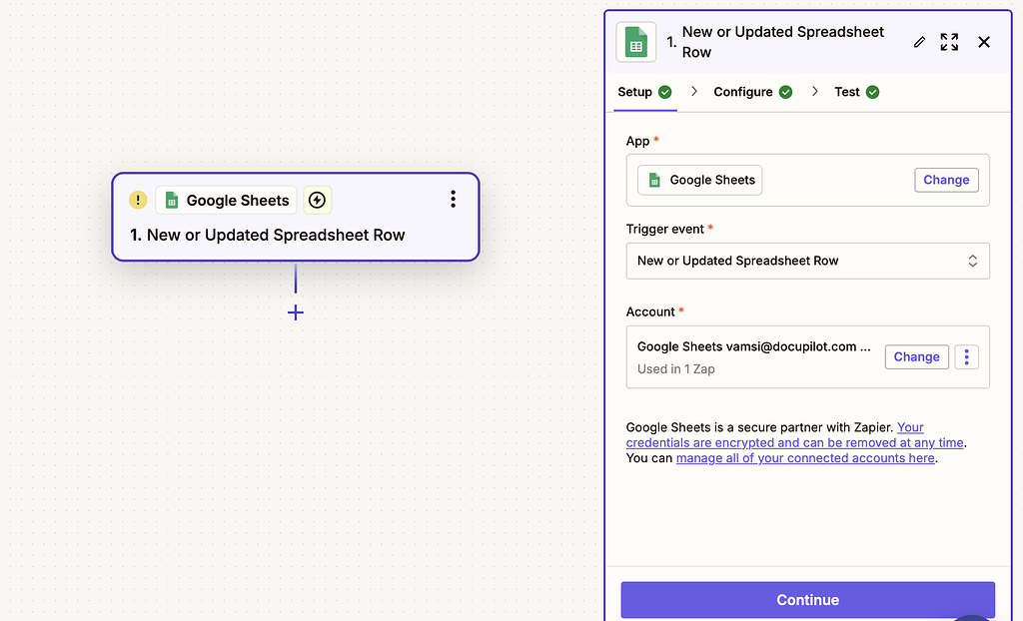Switch to the Configure tab

point(743,91)
